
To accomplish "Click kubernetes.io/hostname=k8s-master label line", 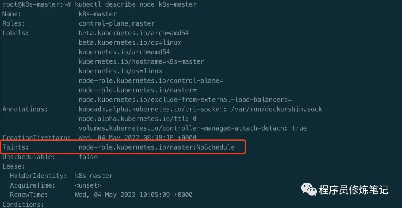I will [141, 61].
